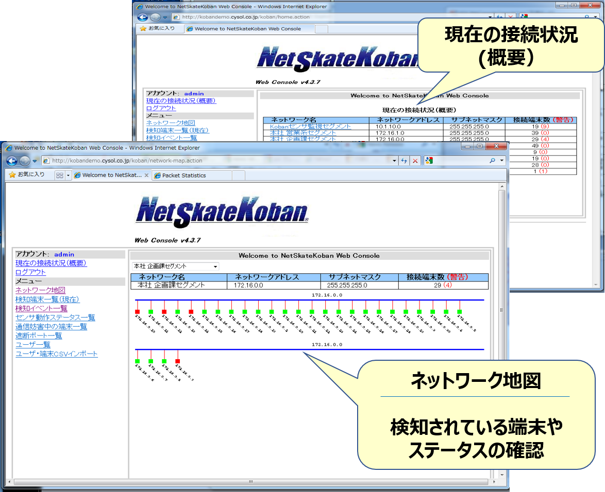Select the 19 (9) terminals cell in rear window
The width and height of the screenshot is (605, 492).
541,127
